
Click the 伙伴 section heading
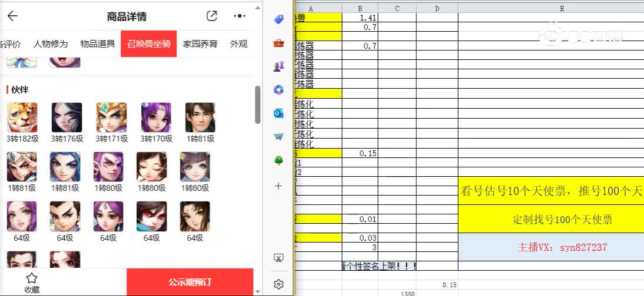19,89
